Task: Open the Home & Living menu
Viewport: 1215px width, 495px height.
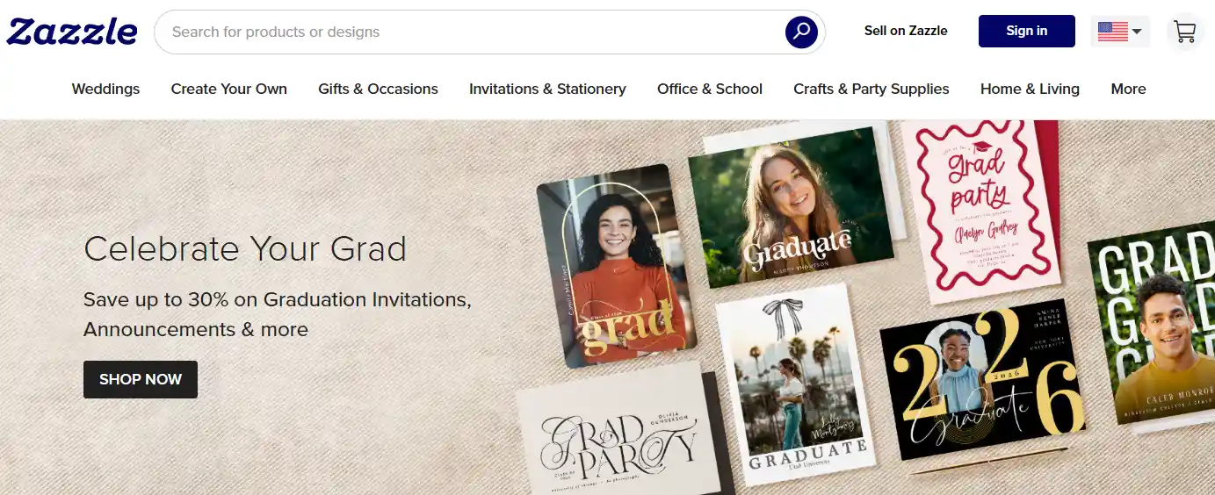Action: (x=1030, y=89)
